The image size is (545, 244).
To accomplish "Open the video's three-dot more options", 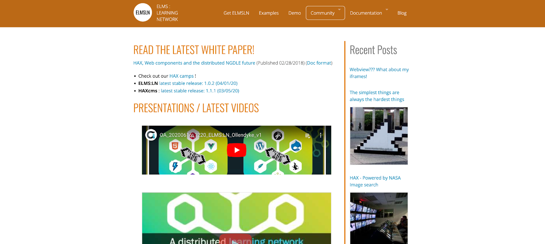I will pyautogui.click(x=321, y=135).
